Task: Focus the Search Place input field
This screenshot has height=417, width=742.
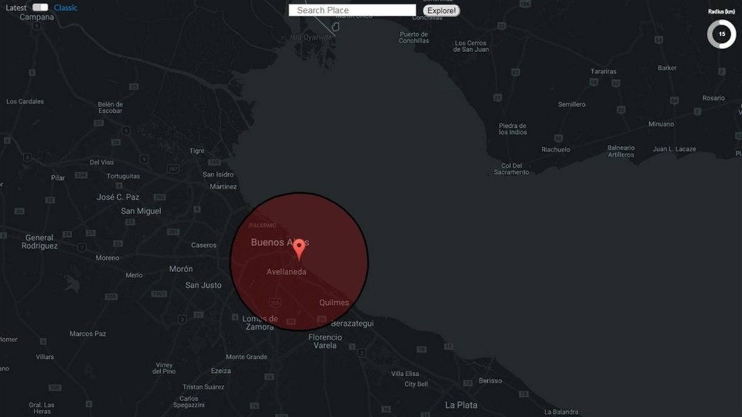Action: (352, 10)
